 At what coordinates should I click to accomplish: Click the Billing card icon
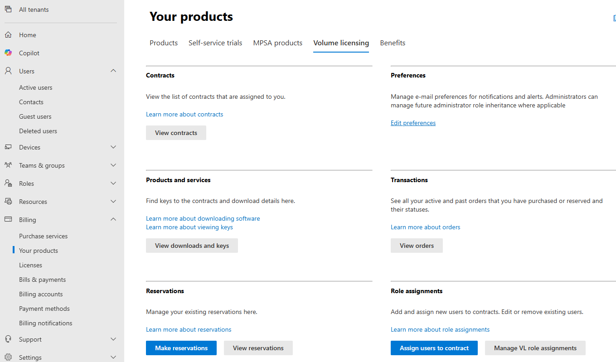click(8, 220)
